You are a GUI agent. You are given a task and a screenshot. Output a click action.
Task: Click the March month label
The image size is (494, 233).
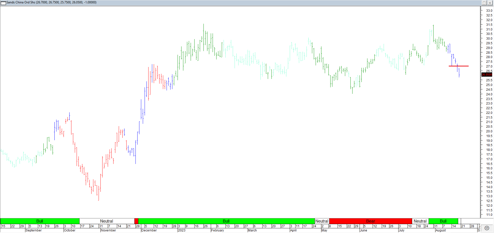(x=253, y=230)
